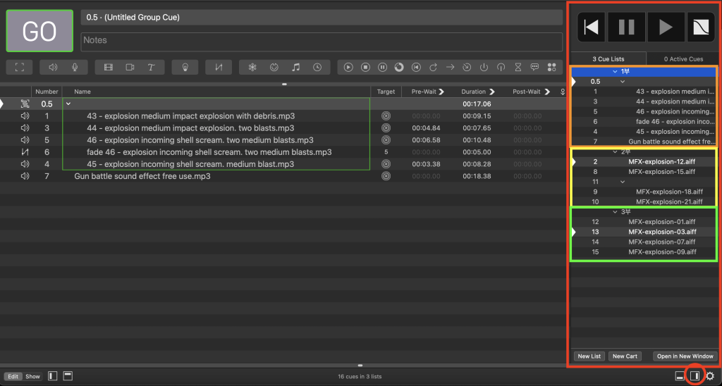Add a Memo cue (speech bubble icon)
Image resolution: width=722 pixels, height=386 pixels.
(534, 67)
